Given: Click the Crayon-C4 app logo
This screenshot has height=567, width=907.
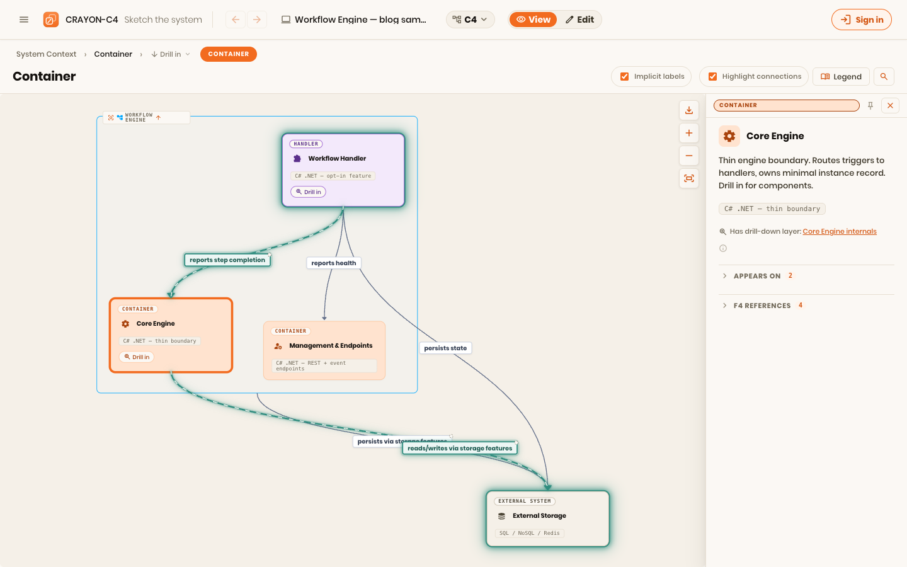Looking at the screenshot, I should tap(51, 20).
